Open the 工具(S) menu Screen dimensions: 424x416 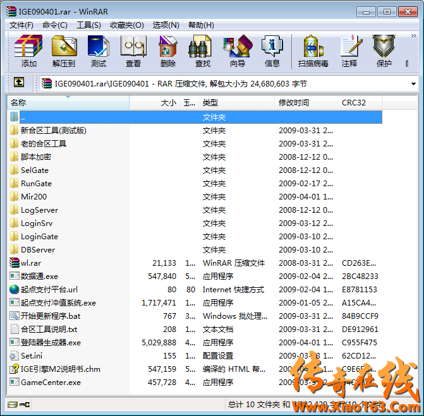pos(88,25)
